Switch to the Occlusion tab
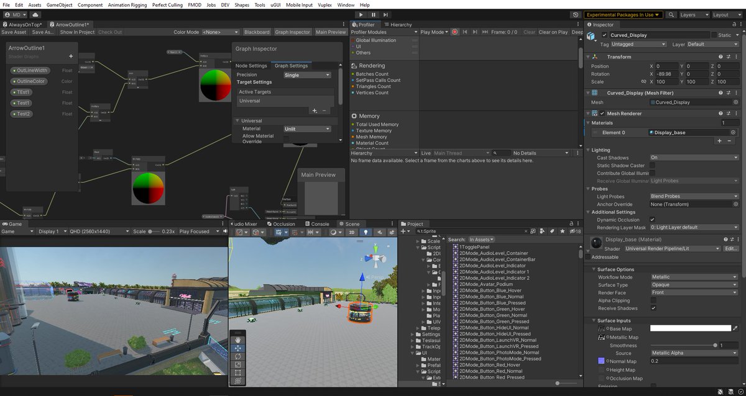 [x=281, y=224]
